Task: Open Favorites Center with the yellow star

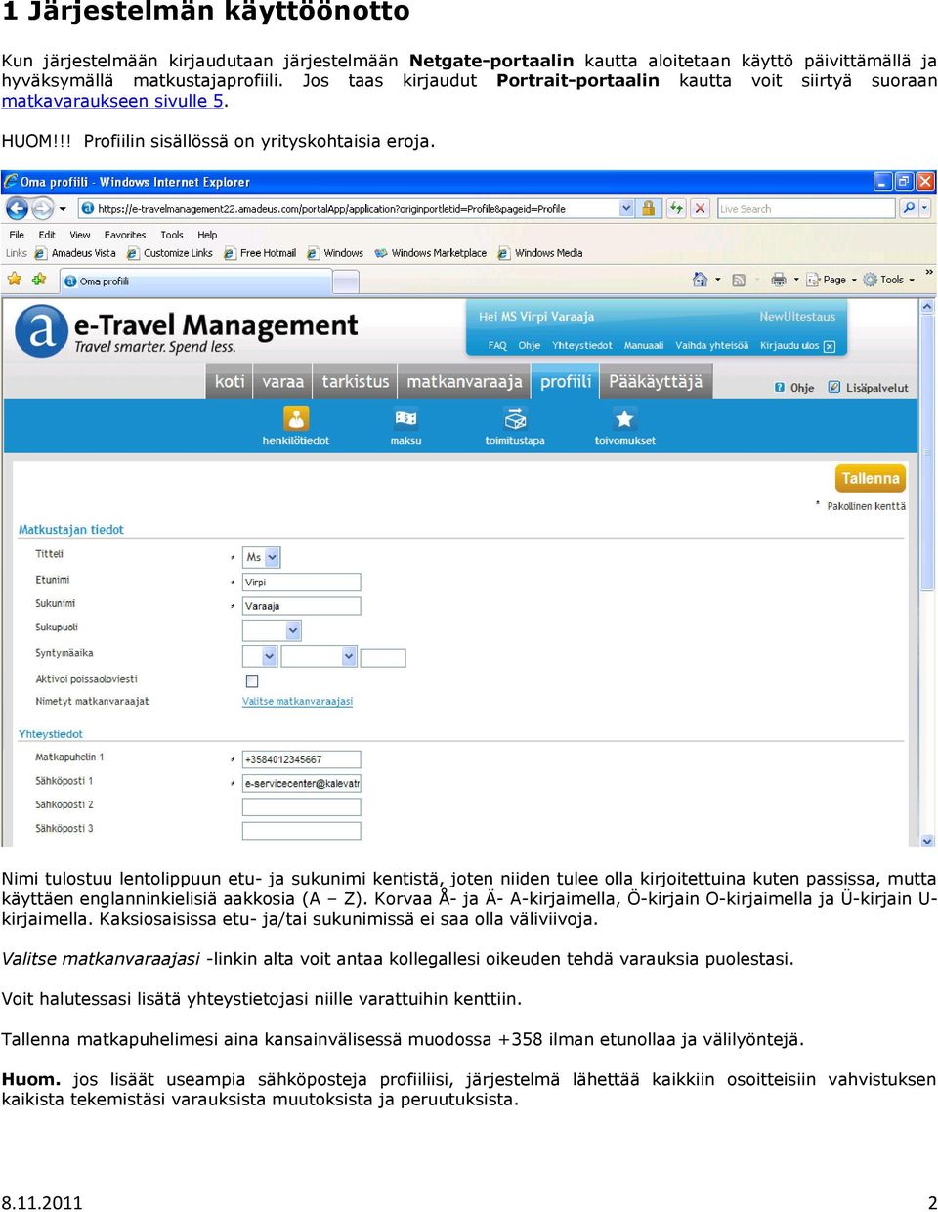Action: [x=15, y=280]
